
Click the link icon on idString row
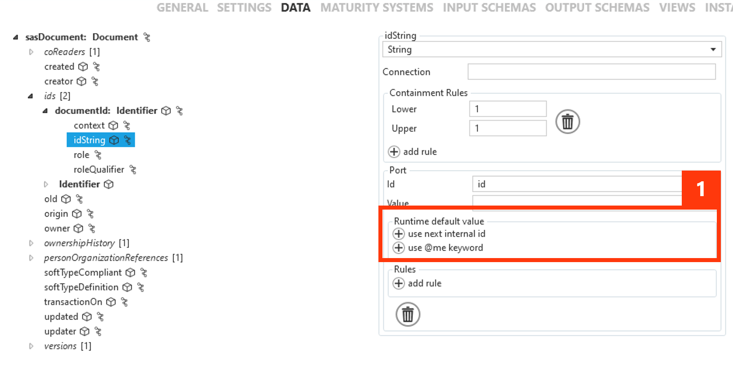coord(128,140)
